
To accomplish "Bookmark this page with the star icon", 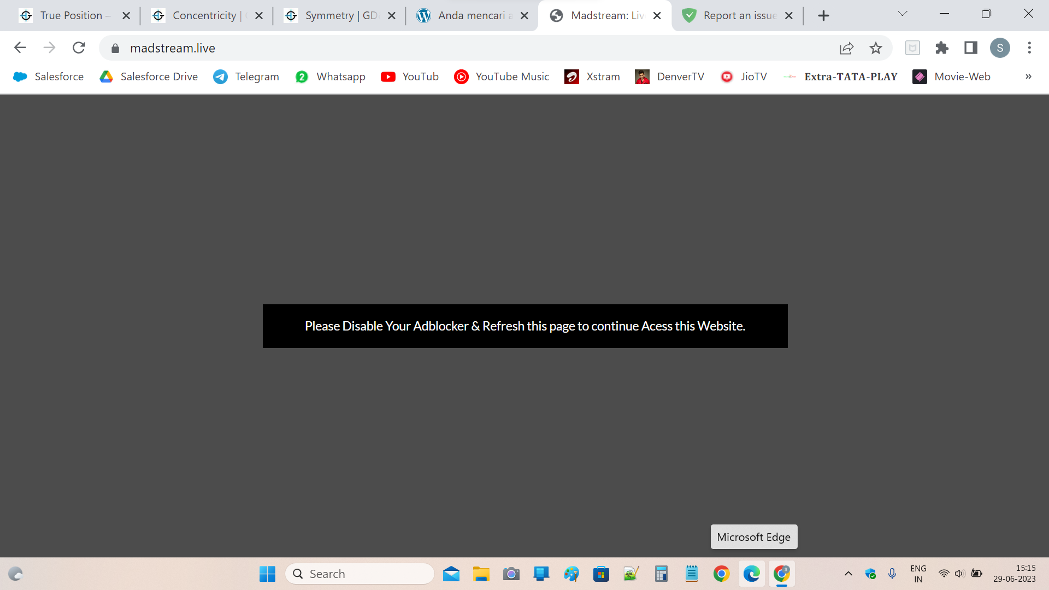I will (x=876, y=48).
